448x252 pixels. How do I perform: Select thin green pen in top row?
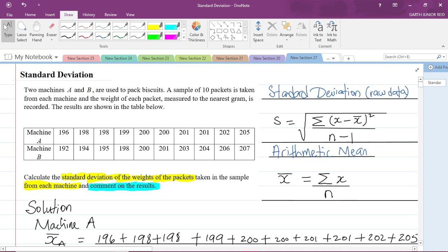(x=120, y=26)
